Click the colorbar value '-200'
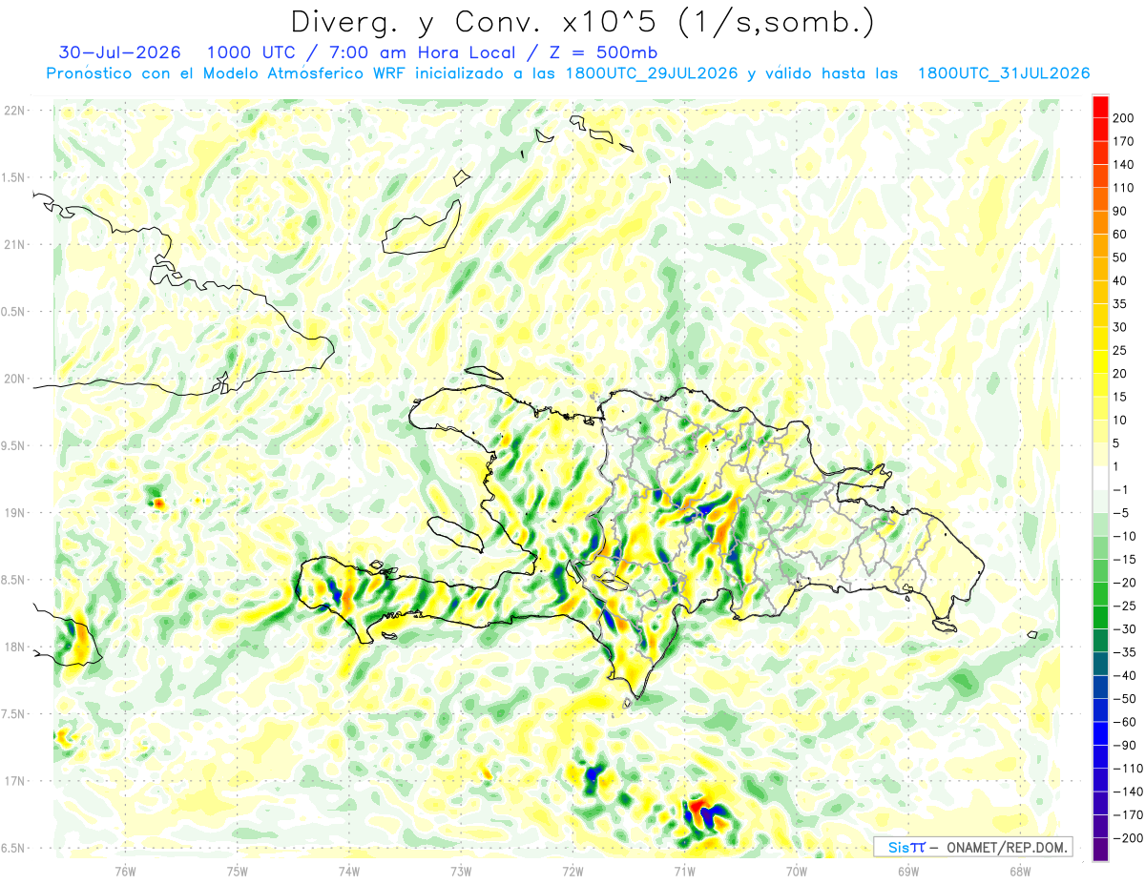Viewport: 1145px width, 884px height. [x=1127, y=837]
